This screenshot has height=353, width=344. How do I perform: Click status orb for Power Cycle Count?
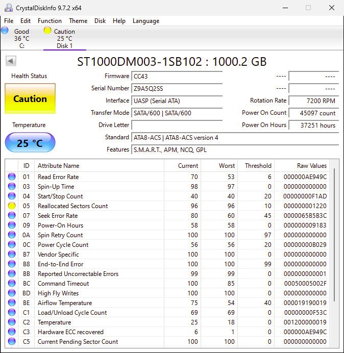pyautogui.click(x=12, y=244)
